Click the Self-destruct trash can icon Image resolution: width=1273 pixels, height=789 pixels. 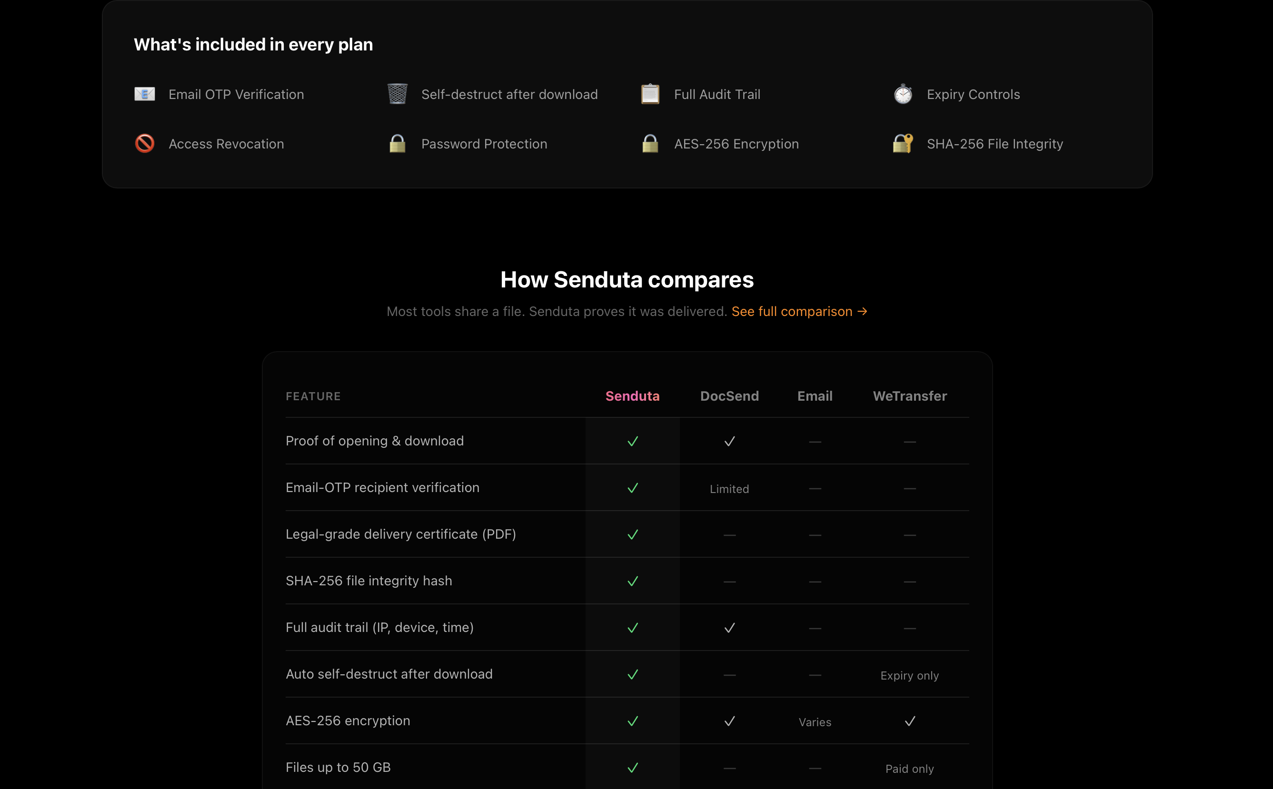[397, 94]
